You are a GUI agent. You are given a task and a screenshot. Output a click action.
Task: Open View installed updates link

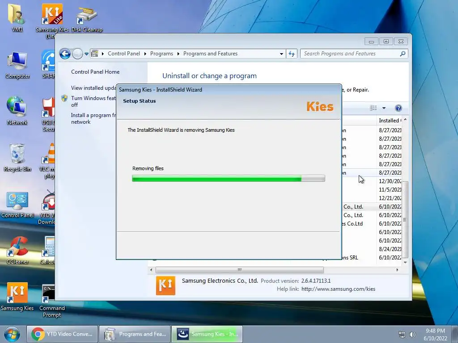point(93,88)
